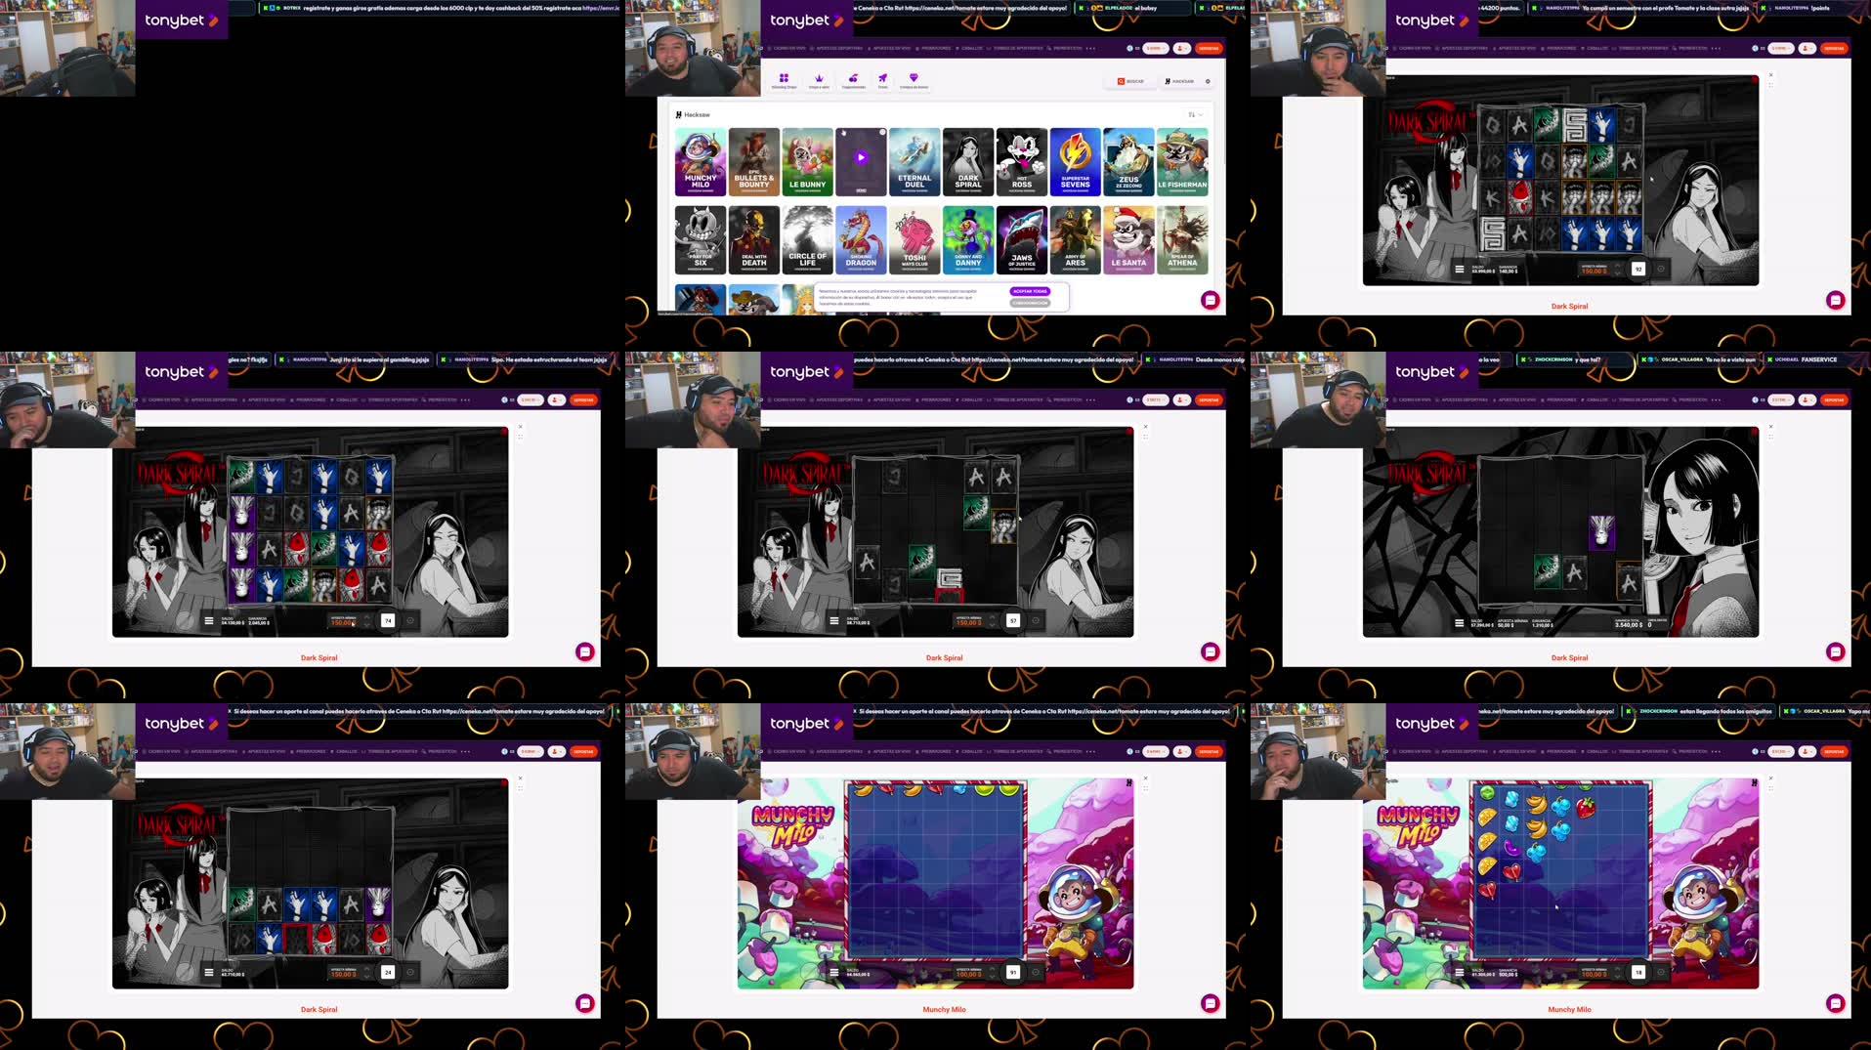Select the Tragamonedas cherry category icon

pyautogui.click(x=853, y=78)
